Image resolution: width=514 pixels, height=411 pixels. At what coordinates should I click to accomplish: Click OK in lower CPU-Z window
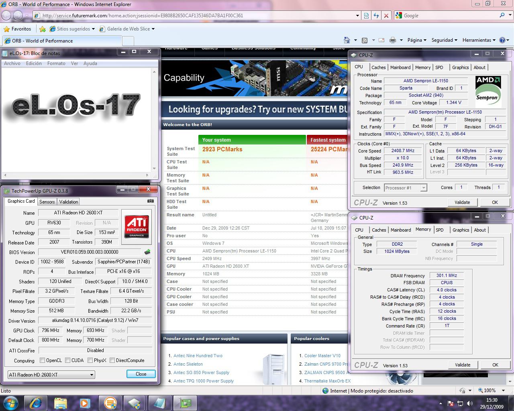495,365
